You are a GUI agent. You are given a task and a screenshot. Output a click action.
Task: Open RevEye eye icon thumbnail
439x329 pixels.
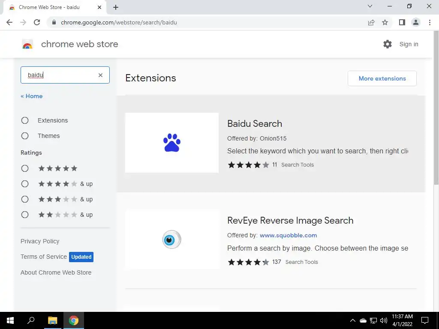(171, 239)
